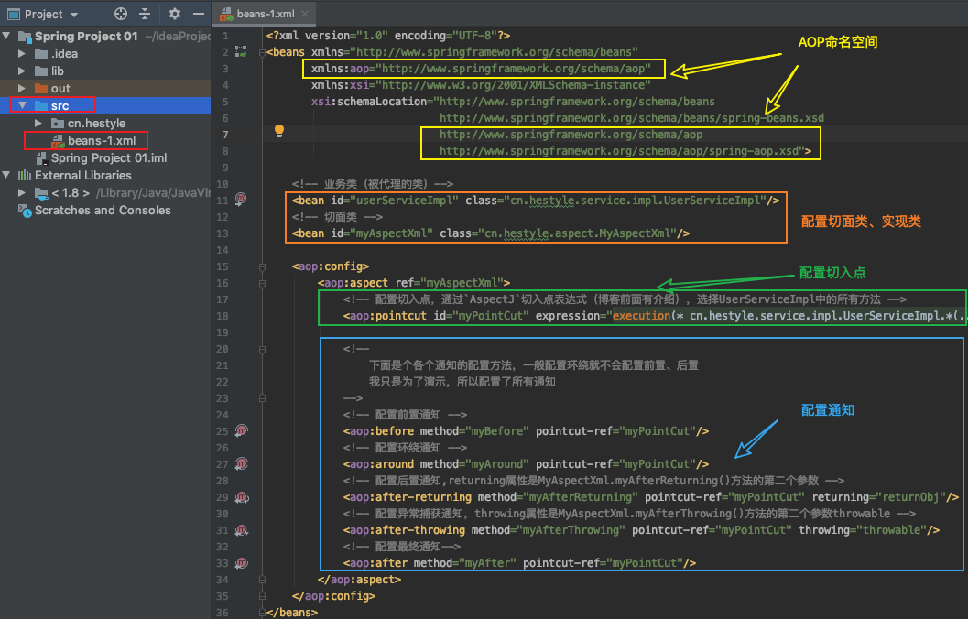This screenshot has height=619, width=968.
Task: Collapse the src folder in Project tree
Action: coord(21,105)
